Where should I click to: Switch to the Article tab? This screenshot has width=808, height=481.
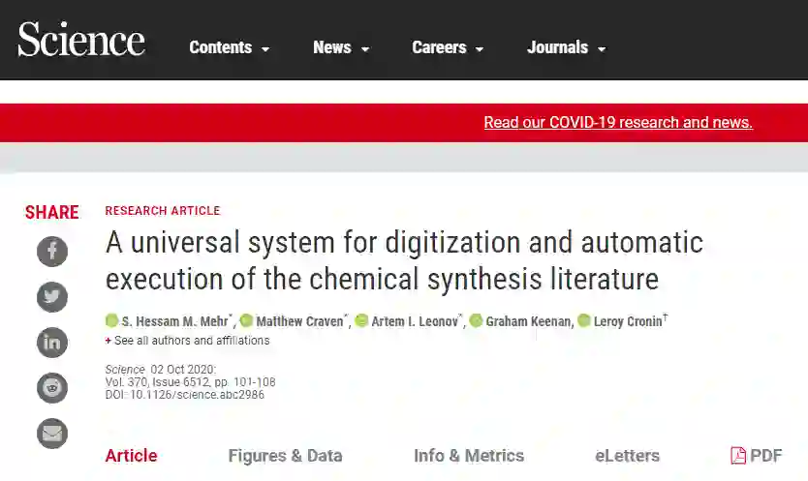132,456
